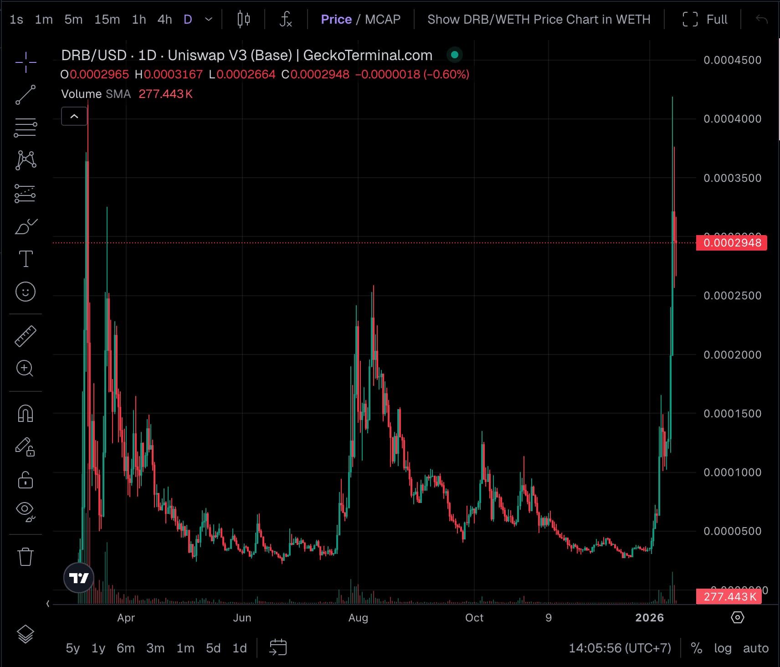Image resolution: width=780 pixels, height=667 pixels.
Task: Open the object tree layers panel
Action: (26, 634)
